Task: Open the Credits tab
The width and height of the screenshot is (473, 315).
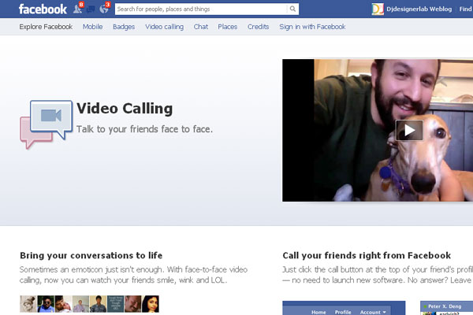Action: [x=259, y=27]
